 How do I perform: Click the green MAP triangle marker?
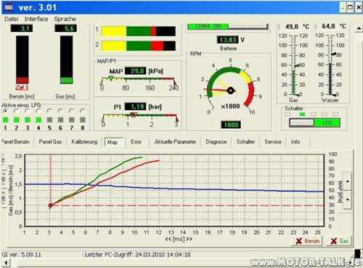point(110,78)
